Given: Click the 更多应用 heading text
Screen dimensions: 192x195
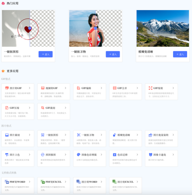Looking at the screenshot, I should point(13,71).
